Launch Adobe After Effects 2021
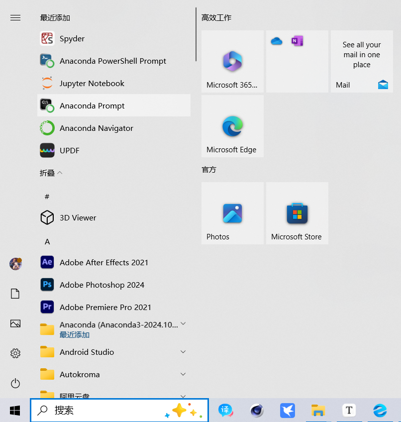Viewport: 401px width, 422px height. pos(114,262)
